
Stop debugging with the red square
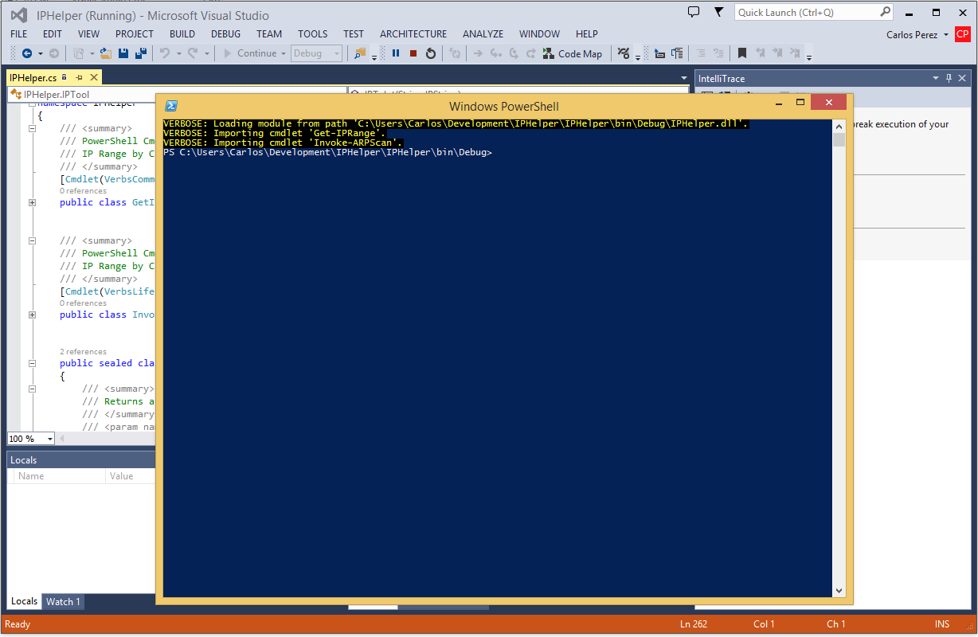click(x=413, y=53)
